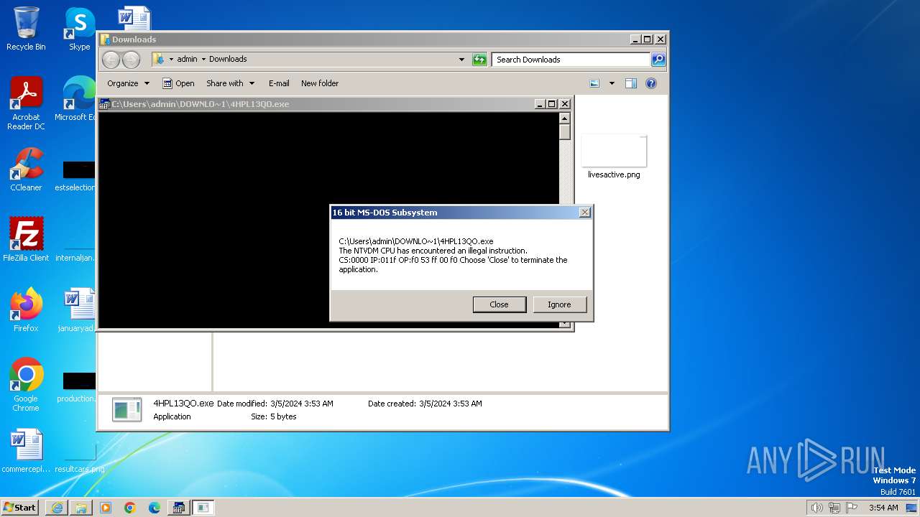
Task: Click inside the Search Downloads field
Action: pyautogui.click(x=571, y=60)
